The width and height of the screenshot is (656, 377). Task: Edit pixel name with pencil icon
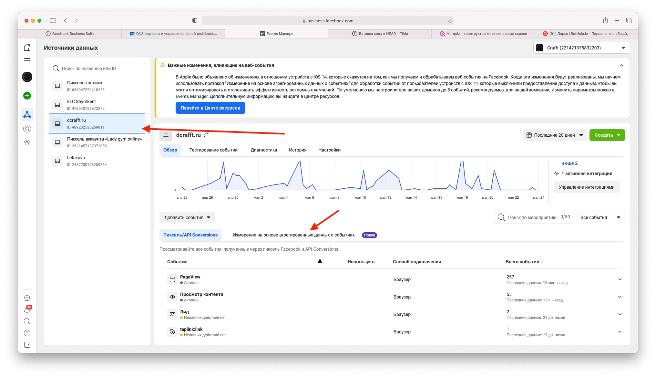pyautogui.click(x=206, y=134)
